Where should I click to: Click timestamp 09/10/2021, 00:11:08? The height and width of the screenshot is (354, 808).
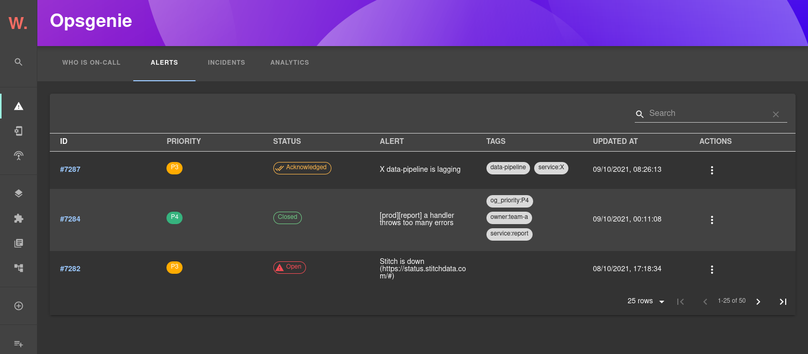coord(627,219)
